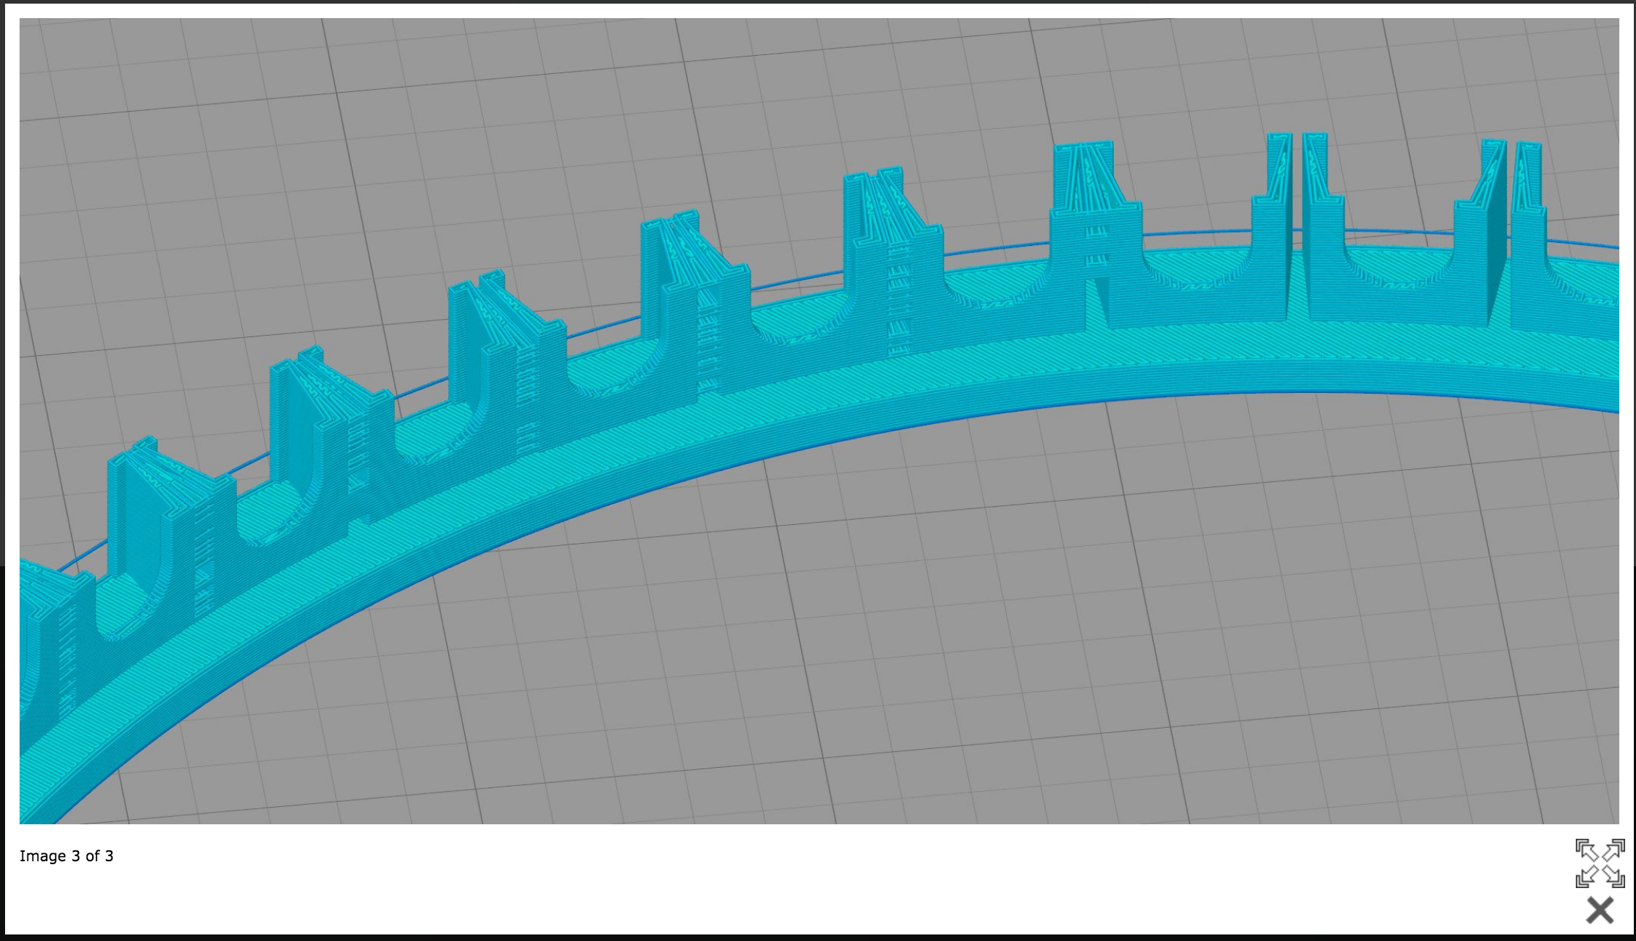The width and height of the screenshot is (1636, 941).
Task: Expand the image viewer to fullscreen
Action: (1600, 863)
